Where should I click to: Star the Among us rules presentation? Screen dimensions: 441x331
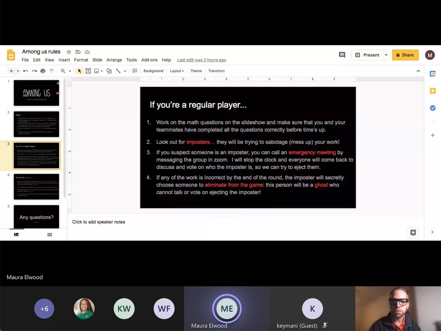tap(69, 52)
